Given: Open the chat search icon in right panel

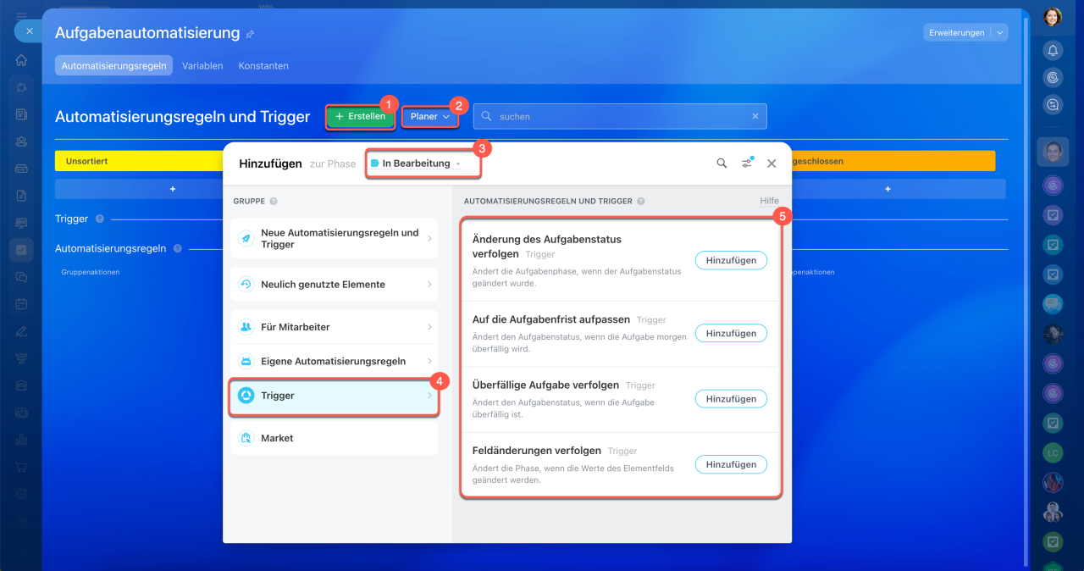Looking at the screenshot, I should click(1053, 104).
